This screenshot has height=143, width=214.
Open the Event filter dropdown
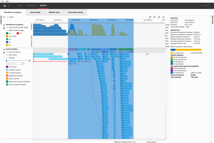tap(12, 55)
